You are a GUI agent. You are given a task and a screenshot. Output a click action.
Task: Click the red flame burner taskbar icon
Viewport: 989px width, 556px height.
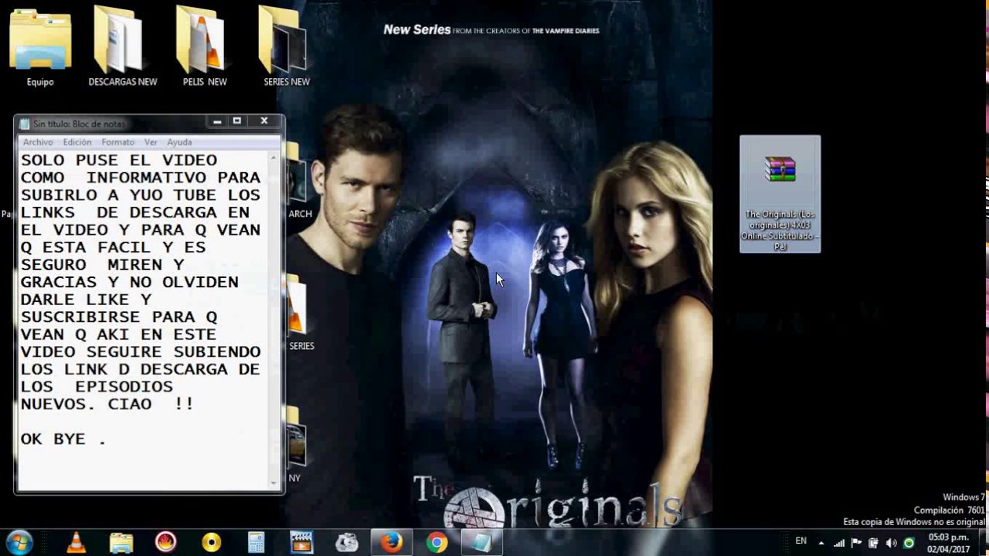165,543
